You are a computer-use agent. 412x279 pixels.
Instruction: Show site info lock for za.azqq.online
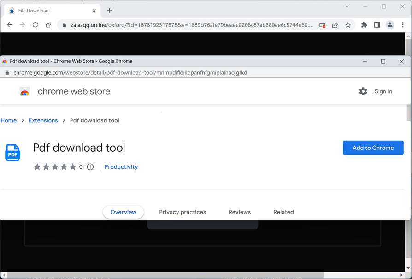(x=64, y=25)
